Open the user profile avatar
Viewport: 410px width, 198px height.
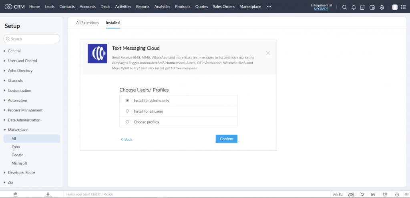tap(395, 7)
